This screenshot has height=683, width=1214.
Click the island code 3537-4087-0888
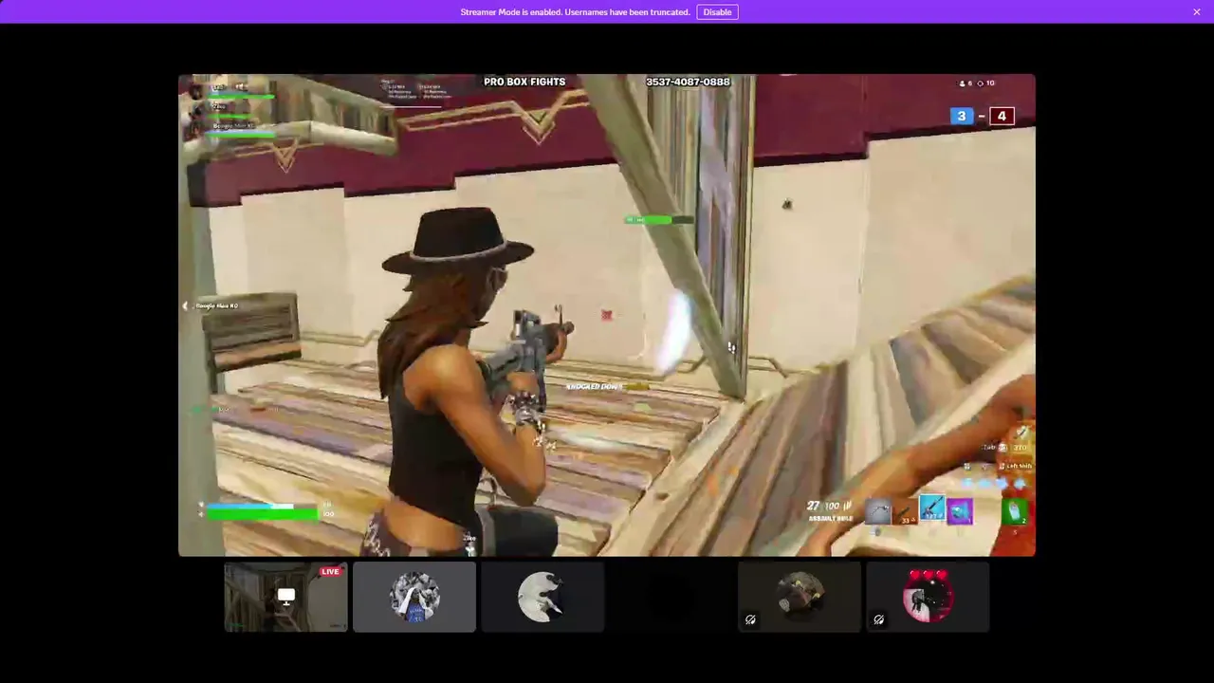click(x=688, y=82)
